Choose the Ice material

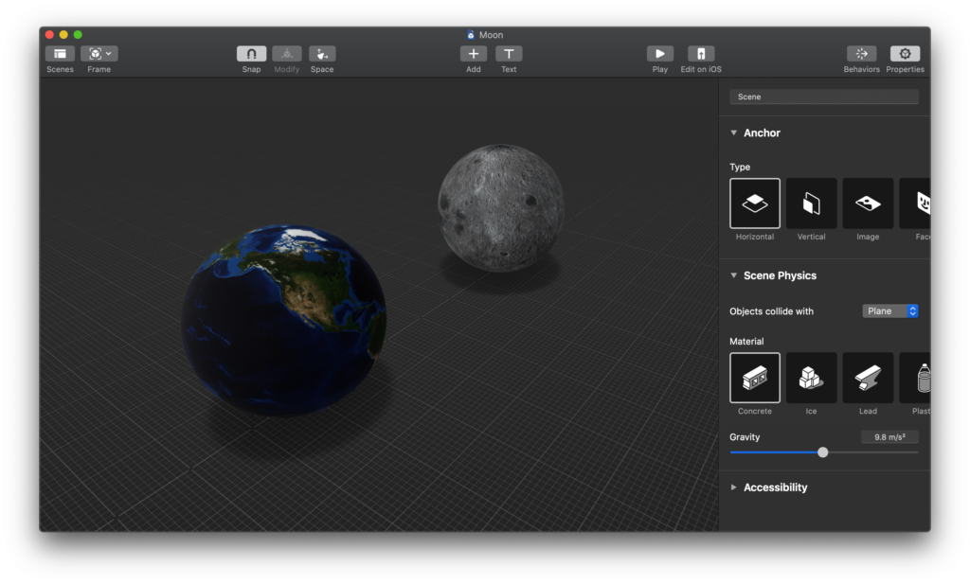811,378
